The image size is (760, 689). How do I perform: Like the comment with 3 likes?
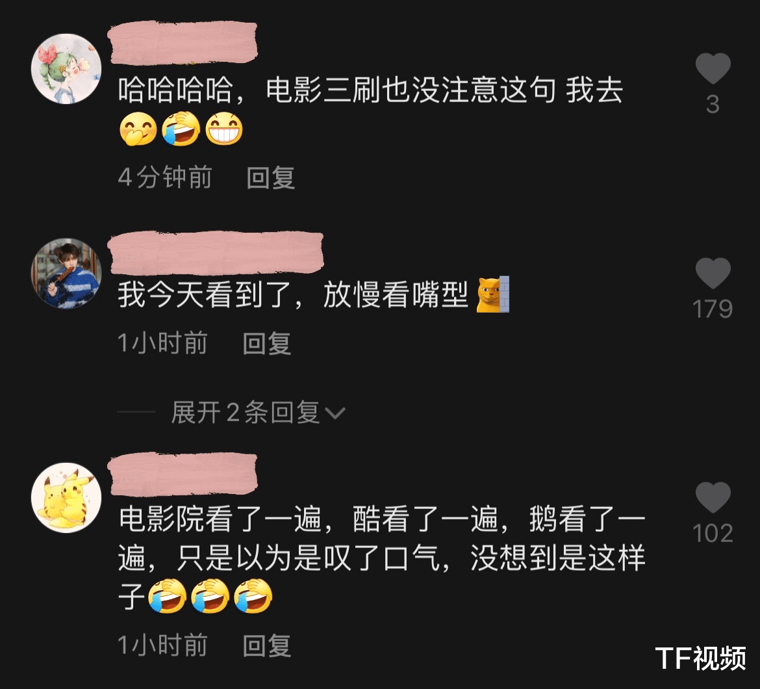pos(713,68)
